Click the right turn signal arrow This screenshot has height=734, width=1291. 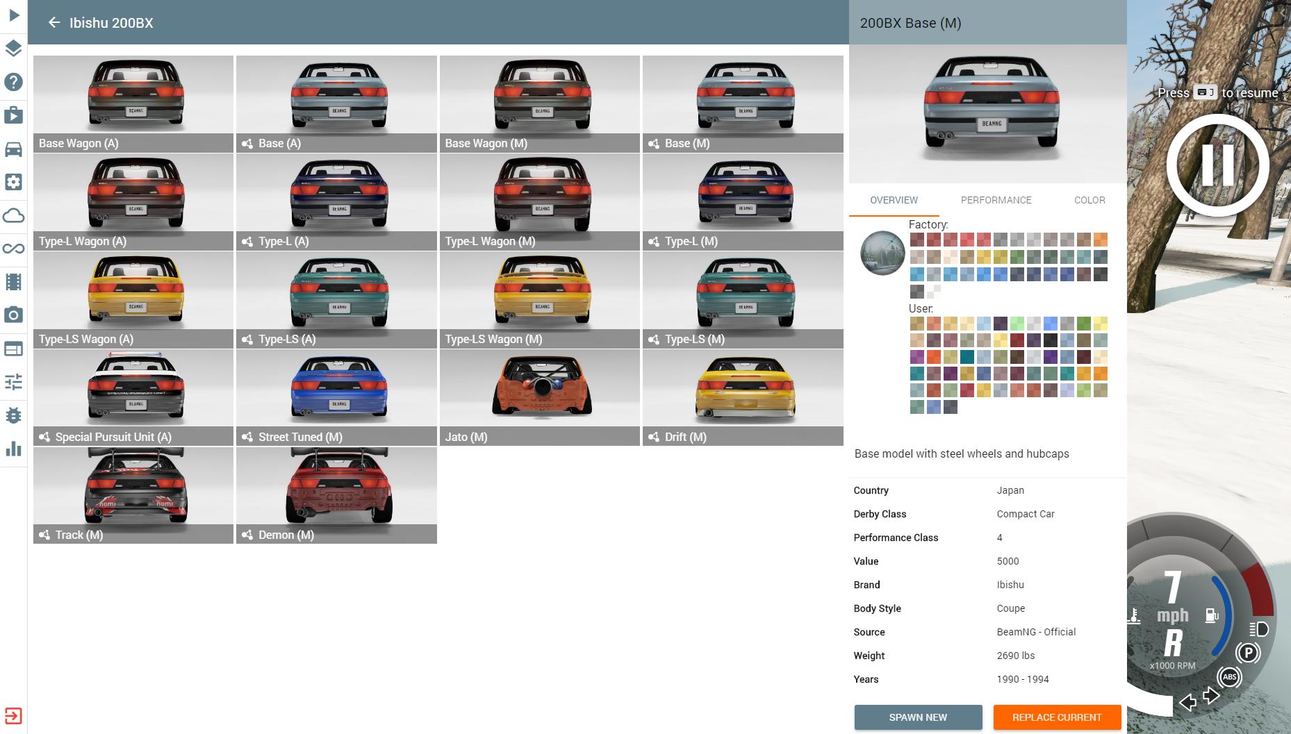pos(1211,695)
